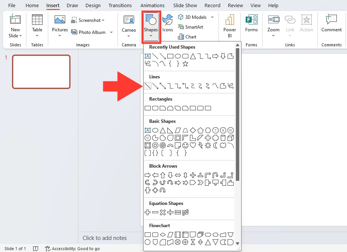The height and width of the screenshot is (252, 347).
Task: Choose the Not Equal equation shape
Action: point(185,212)
